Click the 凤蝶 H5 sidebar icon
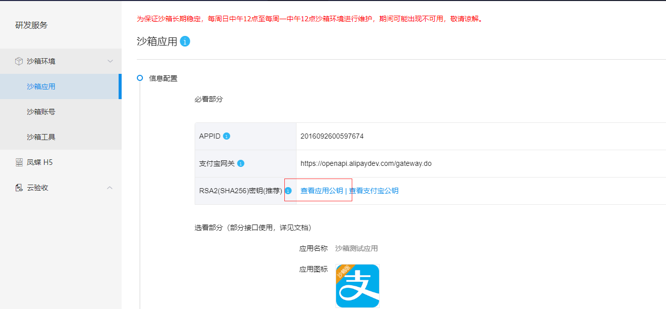 tap(19, 162)
